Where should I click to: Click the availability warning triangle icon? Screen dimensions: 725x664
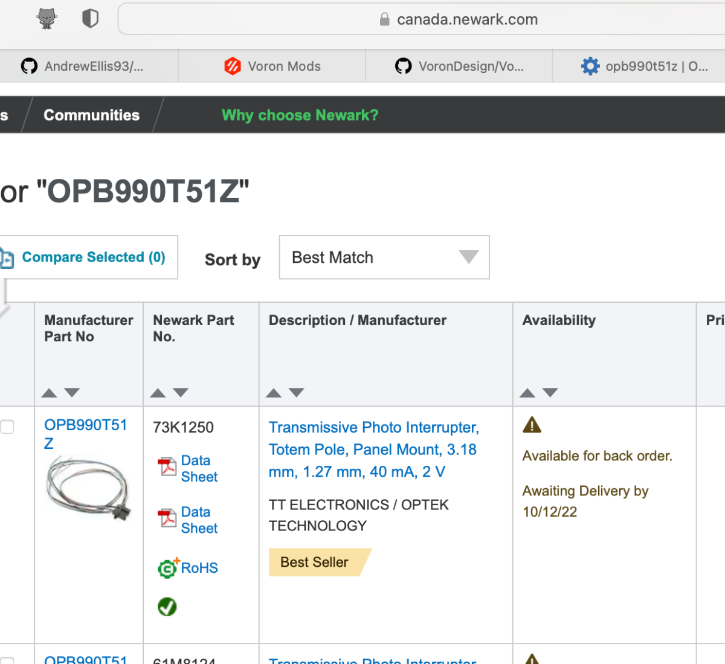(532, 425)
